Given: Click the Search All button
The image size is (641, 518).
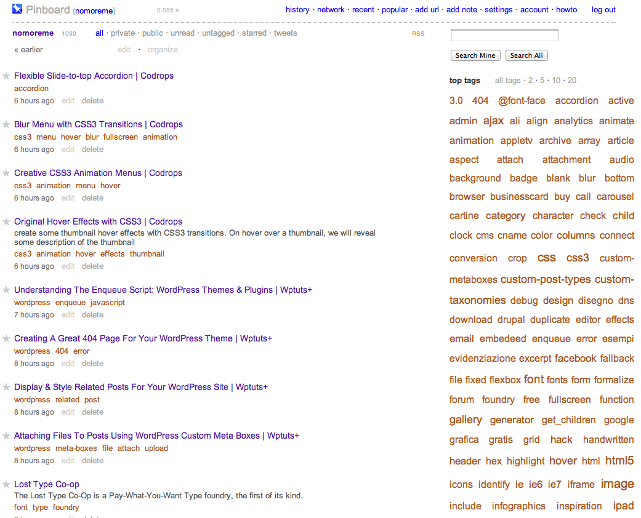Looking at the screenshot, I should [526, 55].
